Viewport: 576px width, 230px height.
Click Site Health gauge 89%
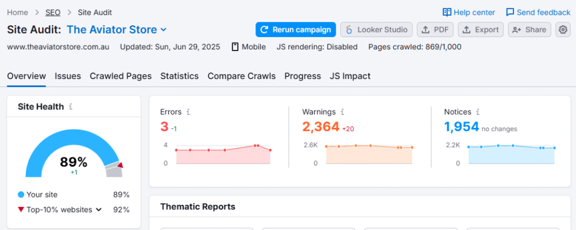(74, 154)
